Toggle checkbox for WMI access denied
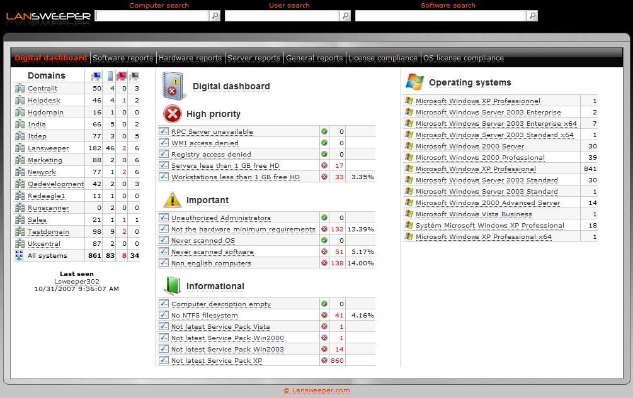The image size is (633, 398). click(164, 142)
